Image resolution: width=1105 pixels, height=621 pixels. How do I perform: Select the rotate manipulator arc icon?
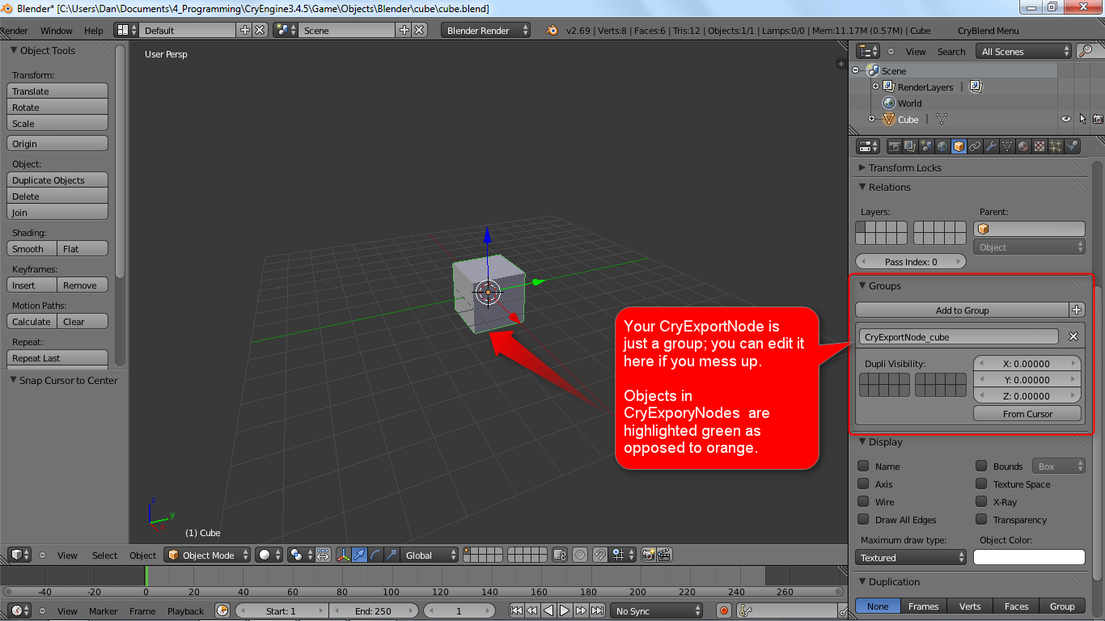(375, 555)
